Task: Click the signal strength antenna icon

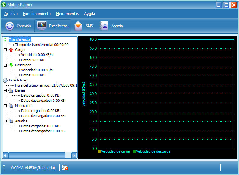Action: tap(4, 168)
